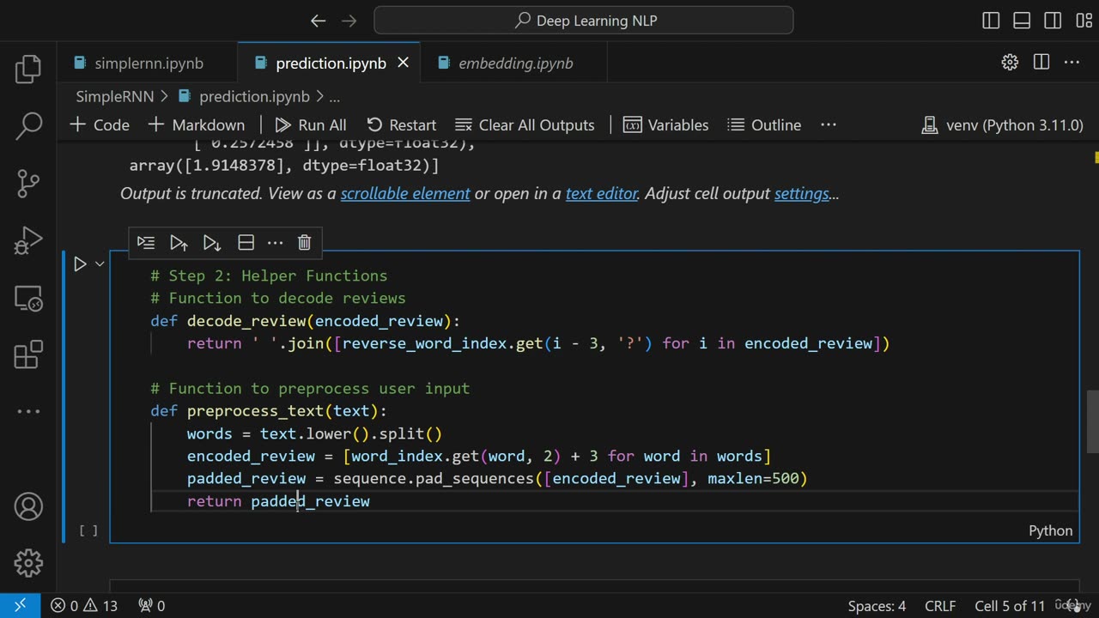Toggle the primary side bar
Screen dimensions: 1099x618
[x=991, y=21]
